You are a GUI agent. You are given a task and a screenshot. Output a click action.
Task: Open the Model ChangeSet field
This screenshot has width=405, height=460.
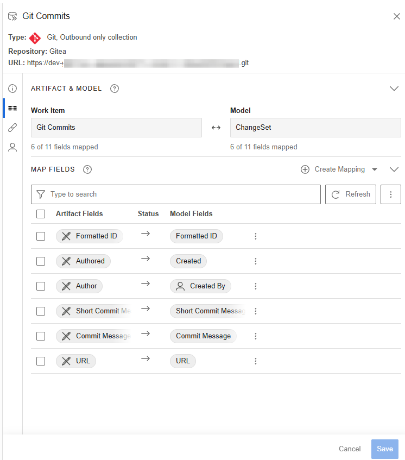coord(315,128)
